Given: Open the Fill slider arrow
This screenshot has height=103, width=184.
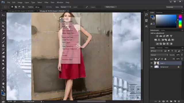Looking at the screenshot, I should click(182, 59).
